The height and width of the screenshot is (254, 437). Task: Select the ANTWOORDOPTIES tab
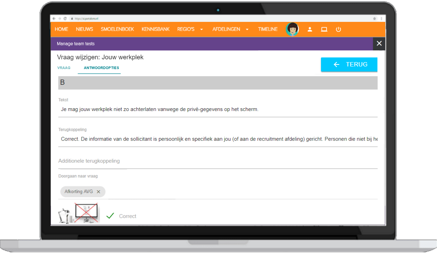(x=102, y=68)
